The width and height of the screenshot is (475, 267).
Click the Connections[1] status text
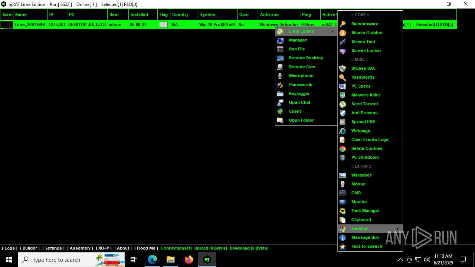[176, 248]
